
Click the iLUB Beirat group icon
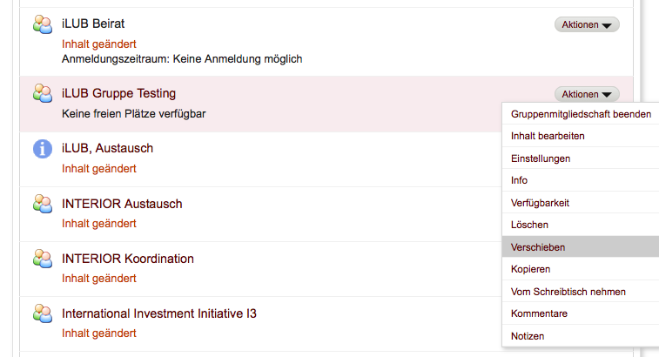coord(43,24)
